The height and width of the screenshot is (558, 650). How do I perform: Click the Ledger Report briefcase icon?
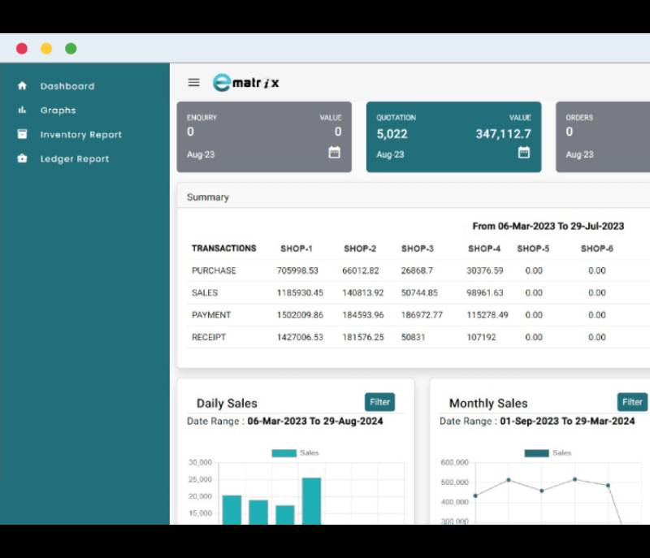point(22,159)
